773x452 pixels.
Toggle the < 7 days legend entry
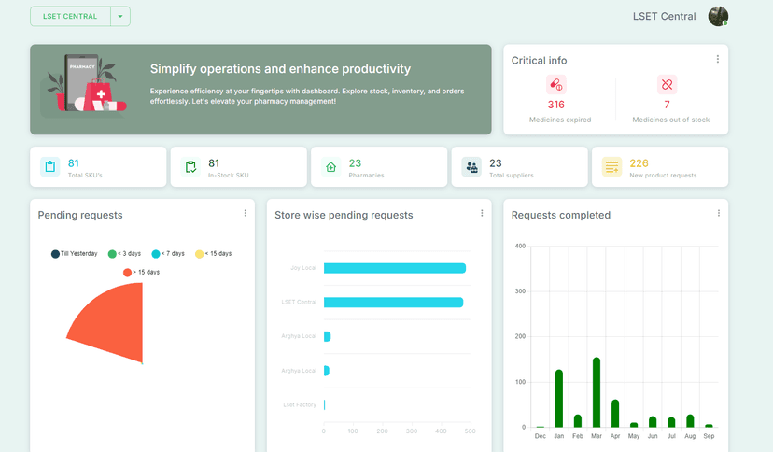click(x=169, y=254)
